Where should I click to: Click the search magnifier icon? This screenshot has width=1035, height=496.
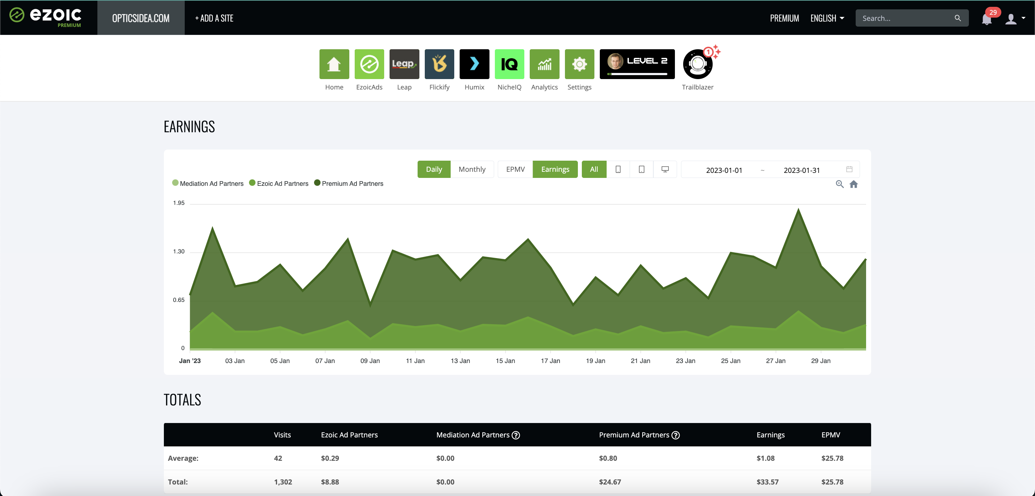pos(957,18)
